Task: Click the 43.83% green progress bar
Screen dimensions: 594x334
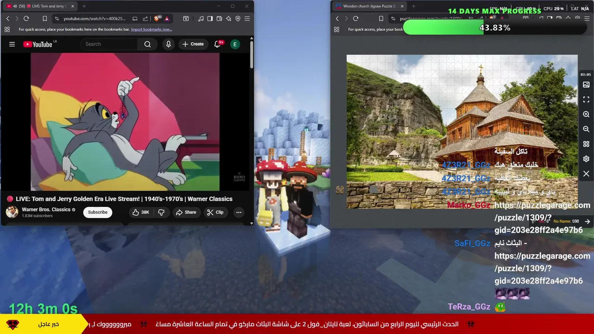Action: [x=495, y=28]
